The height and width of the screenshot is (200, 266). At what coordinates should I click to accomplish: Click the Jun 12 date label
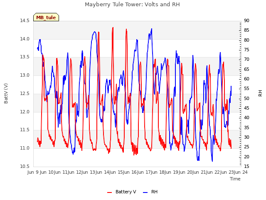(x=75, y=172)
